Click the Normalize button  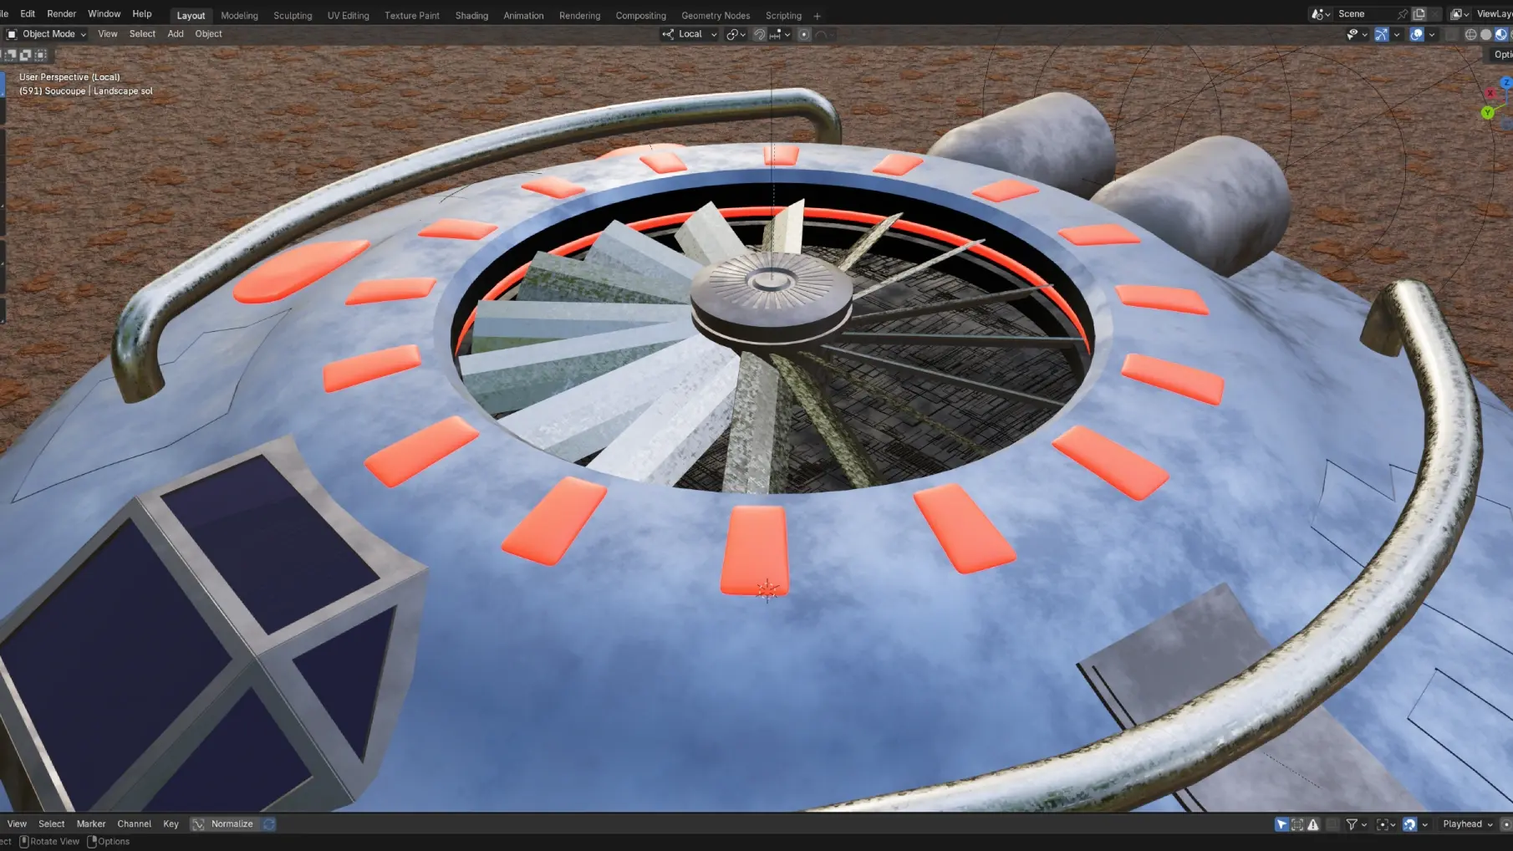232,824
